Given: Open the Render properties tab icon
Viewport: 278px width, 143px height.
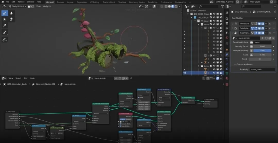Looking at the screenshot, I should [227, 18].
